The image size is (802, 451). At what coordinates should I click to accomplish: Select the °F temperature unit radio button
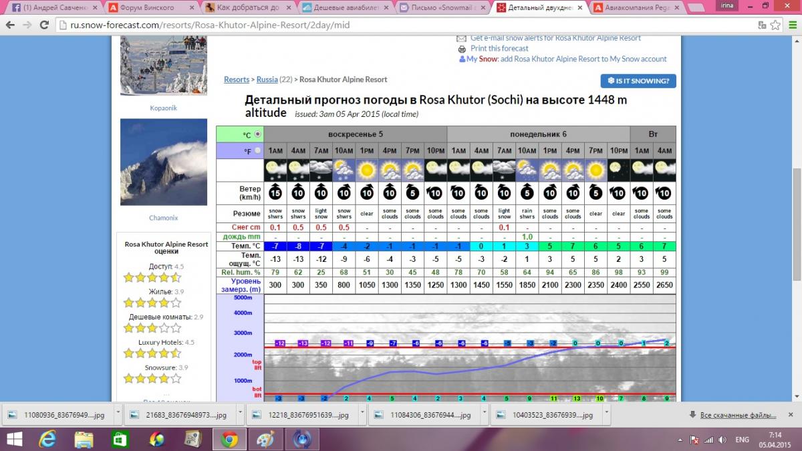click(258, 151)
